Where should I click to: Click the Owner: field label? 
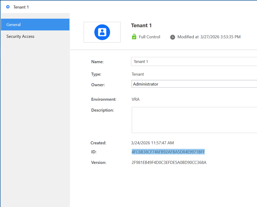pyautogui.click(x=98, y=85)
